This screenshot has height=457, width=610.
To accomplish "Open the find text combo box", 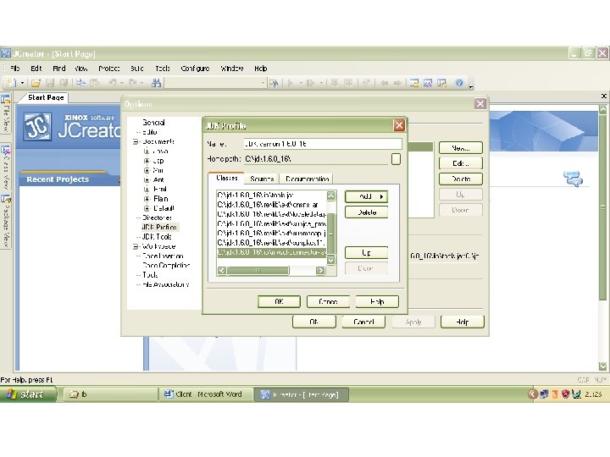I will (215, 83).
